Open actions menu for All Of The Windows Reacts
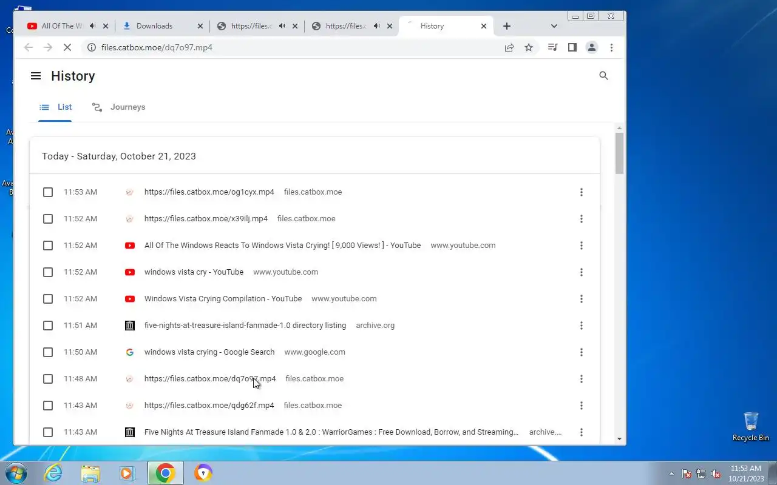Screen dimensions: 777x485 click(581, 246)
